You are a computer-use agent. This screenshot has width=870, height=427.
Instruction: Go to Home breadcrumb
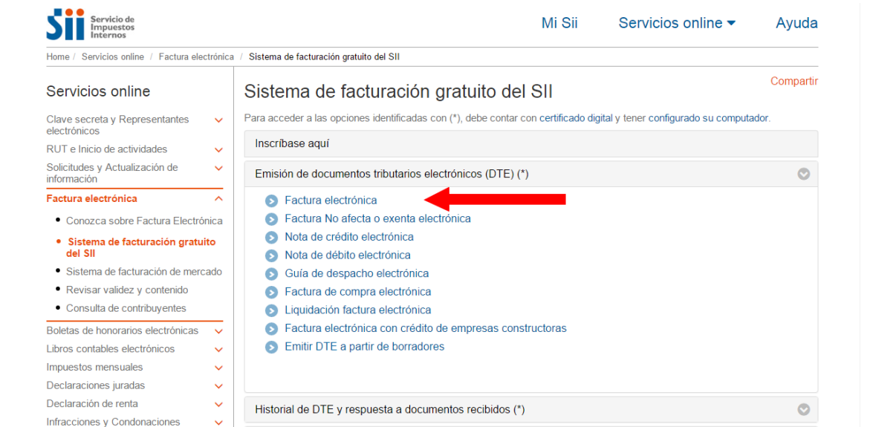pyautogui.click(x=58, y=56)
